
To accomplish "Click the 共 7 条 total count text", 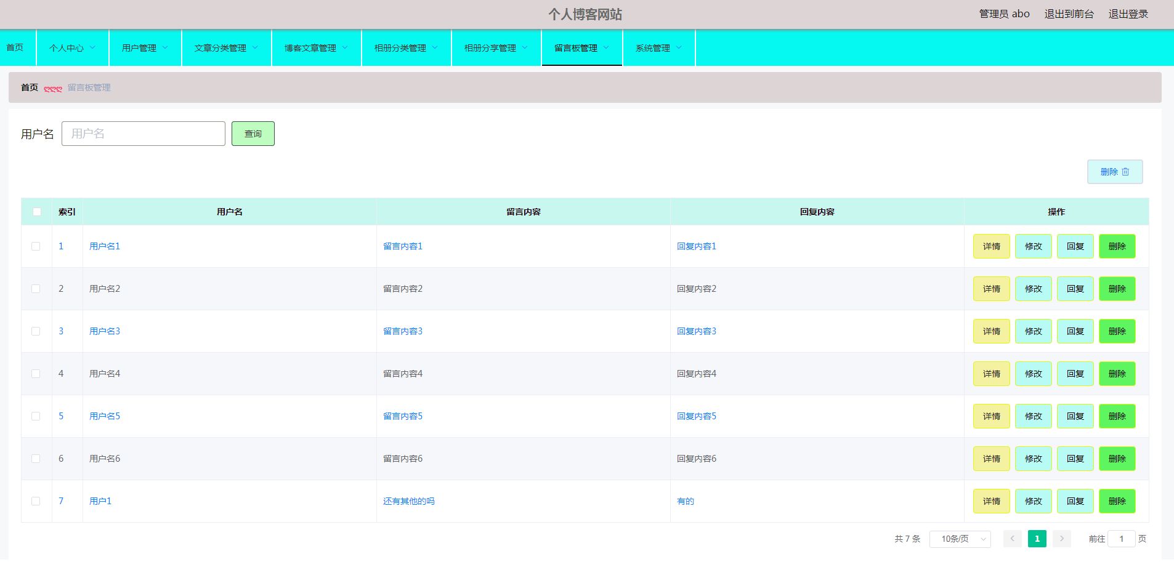I will click(x=907, y=539).
